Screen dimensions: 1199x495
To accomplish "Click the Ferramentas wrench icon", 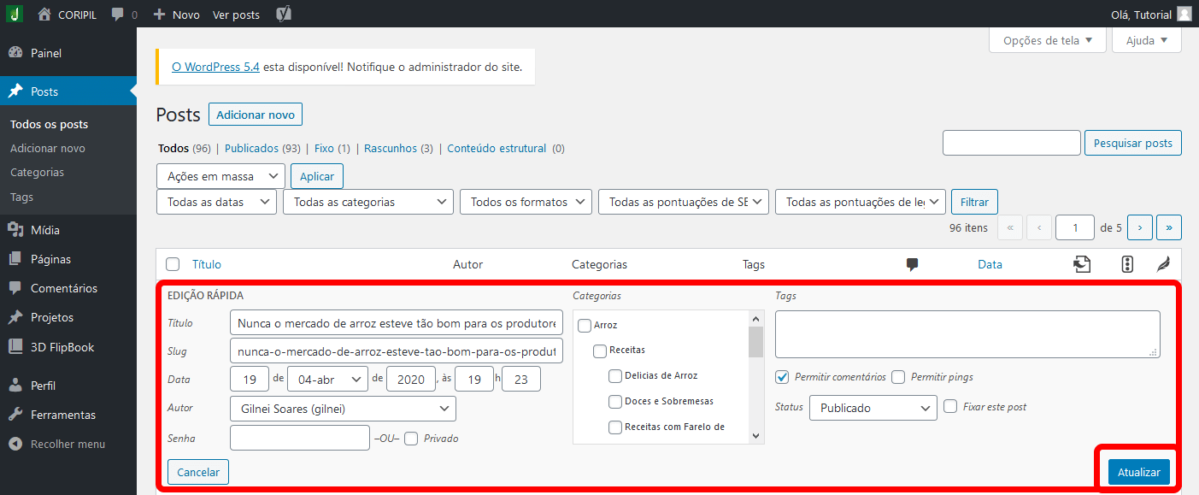I will pos(15,415).
